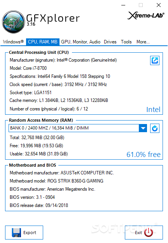Select the Socket type: LGA1151 line
The height and width of the screenshot is (243, 168).
point(30,93)
